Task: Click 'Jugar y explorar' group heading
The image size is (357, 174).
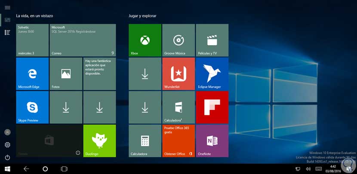Action: coord(142,16)
